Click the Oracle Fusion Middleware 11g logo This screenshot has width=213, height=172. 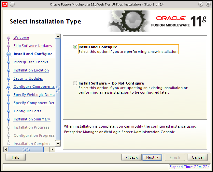point(179,21)
